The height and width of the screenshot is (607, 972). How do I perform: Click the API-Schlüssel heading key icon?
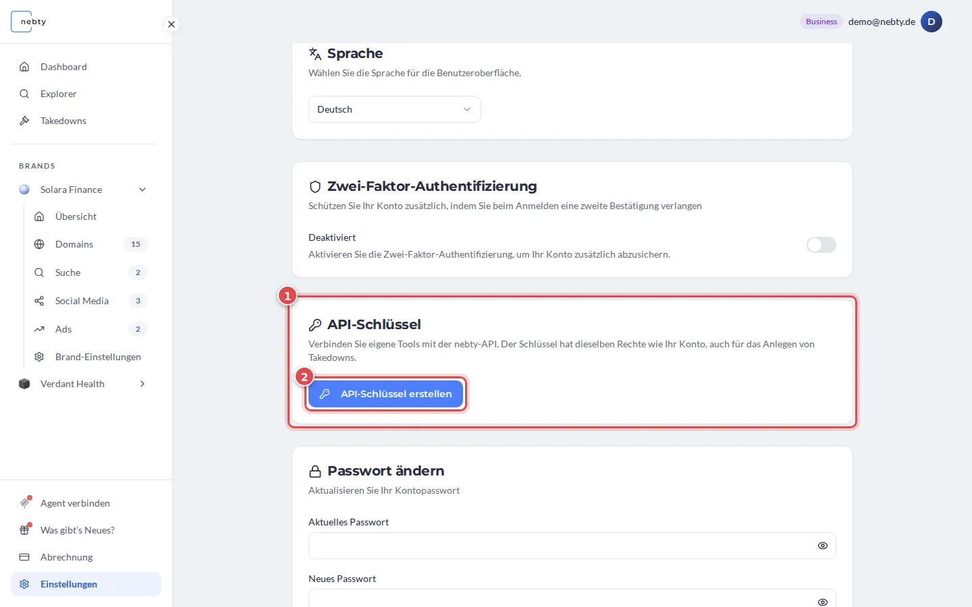tap(315, 325)
